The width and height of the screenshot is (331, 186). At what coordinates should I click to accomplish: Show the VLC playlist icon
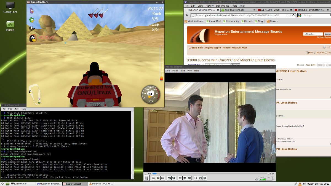pyautogui.click(x=180, y=178)
